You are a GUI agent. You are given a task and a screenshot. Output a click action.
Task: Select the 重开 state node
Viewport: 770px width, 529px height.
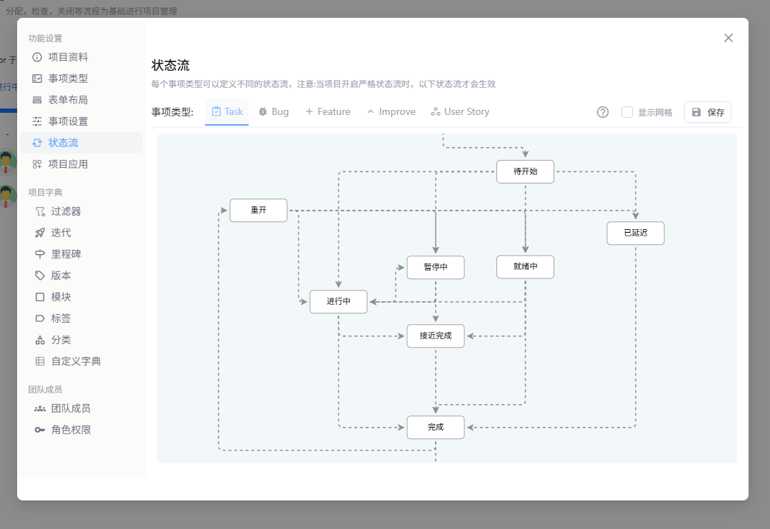259,210
